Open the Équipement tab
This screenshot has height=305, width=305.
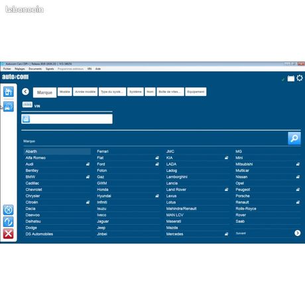coord(196,91)
